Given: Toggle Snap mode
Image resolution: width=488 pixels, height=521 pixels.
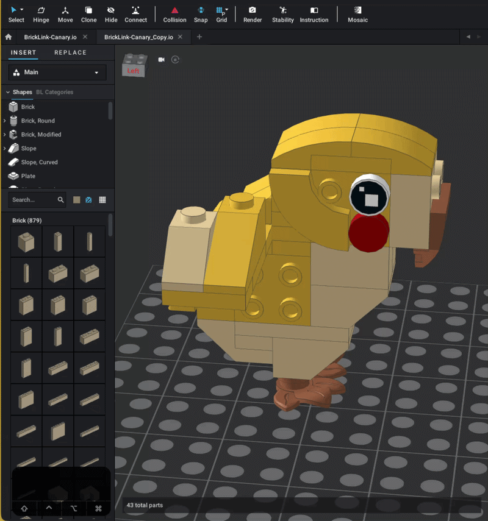Looking at the screenshot, I should [201, 14].
